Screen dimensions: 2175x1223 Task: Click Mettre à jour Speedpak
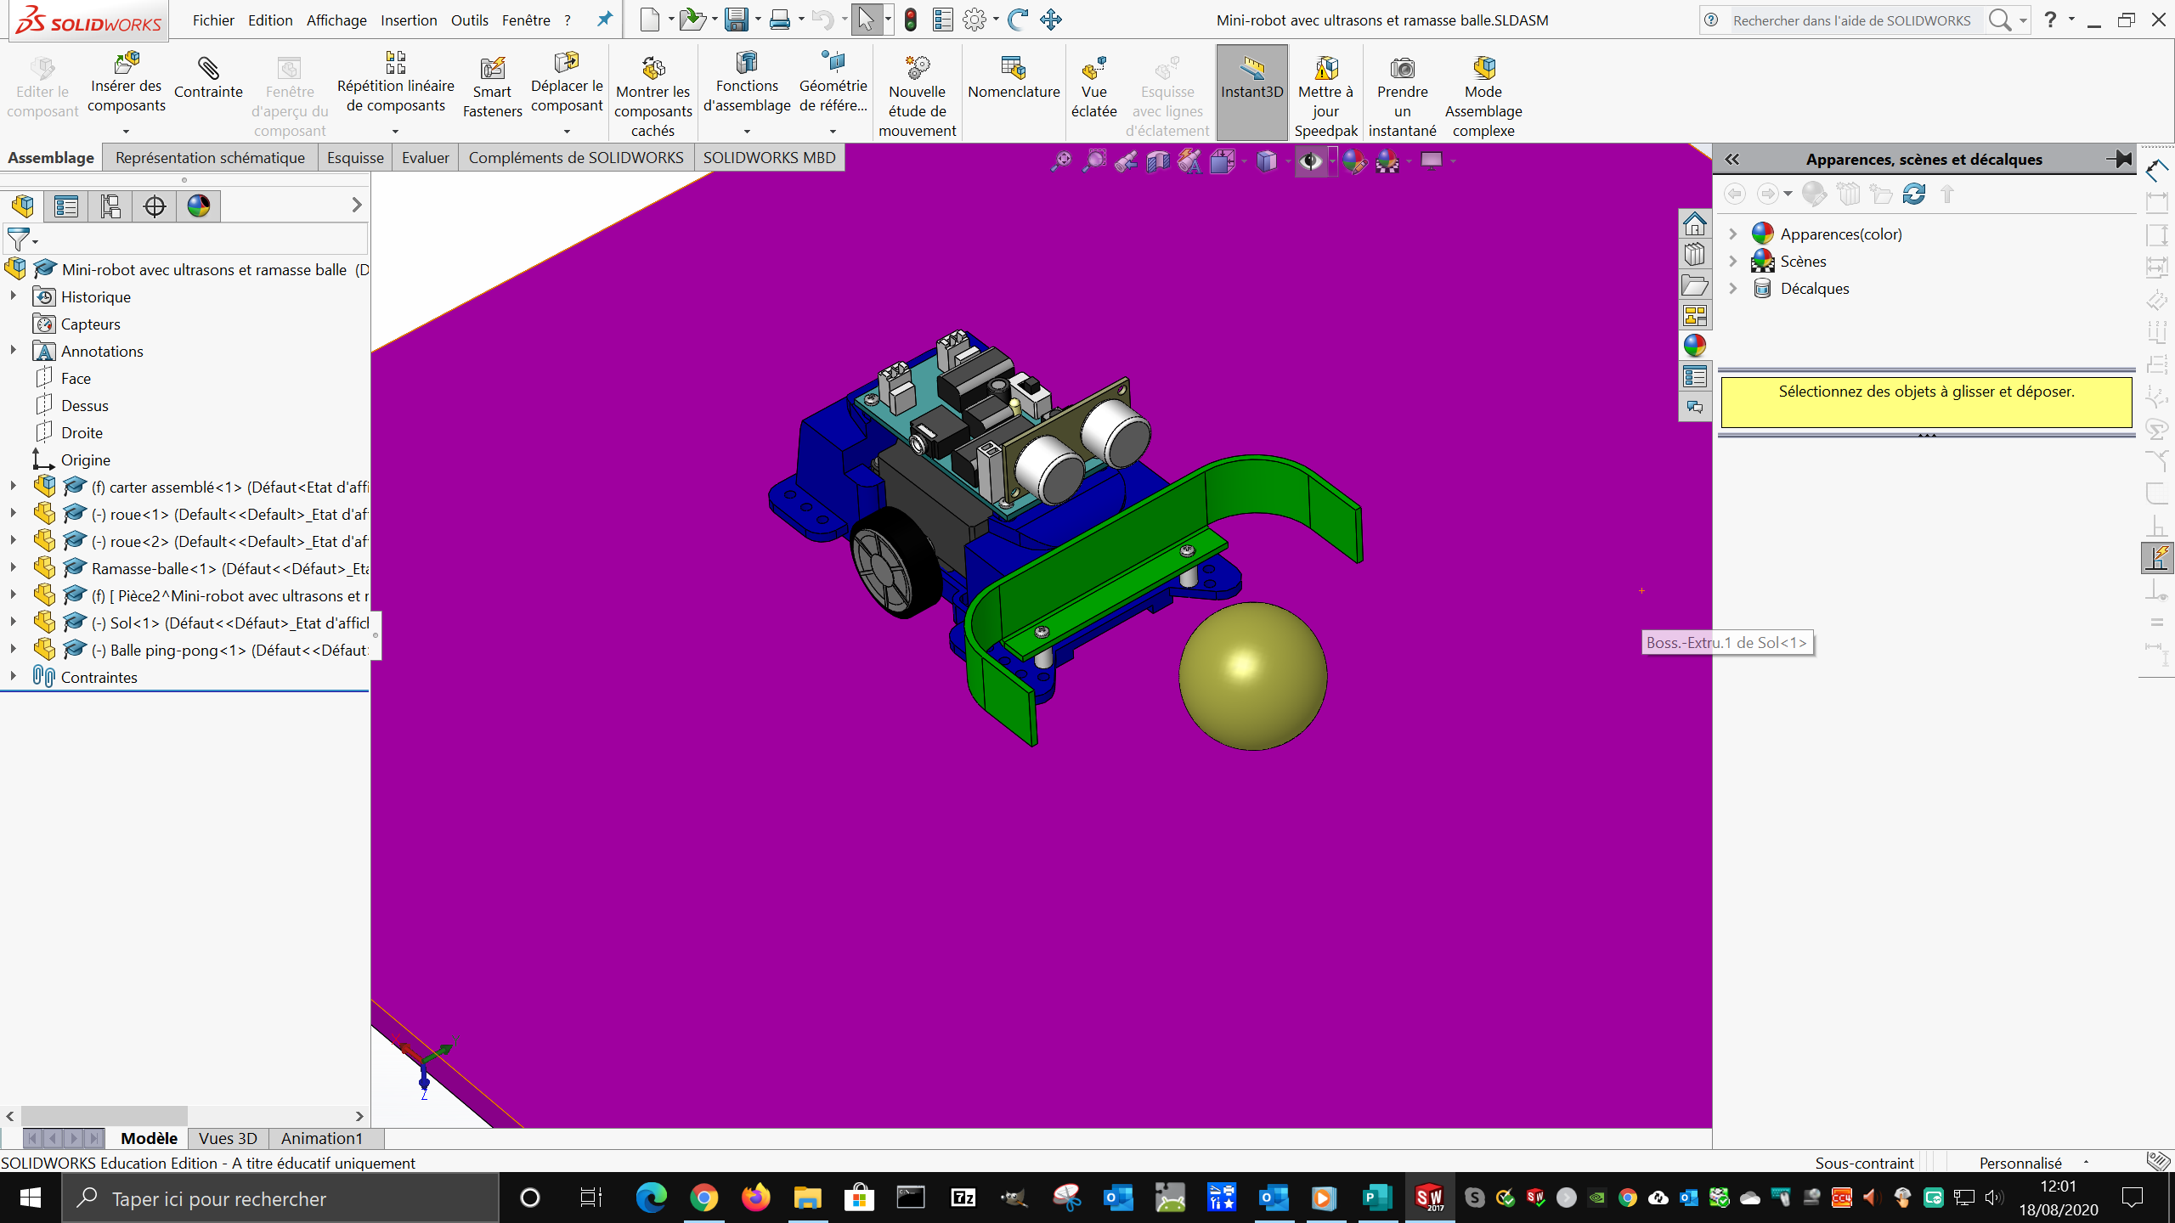click(1326, 92)
